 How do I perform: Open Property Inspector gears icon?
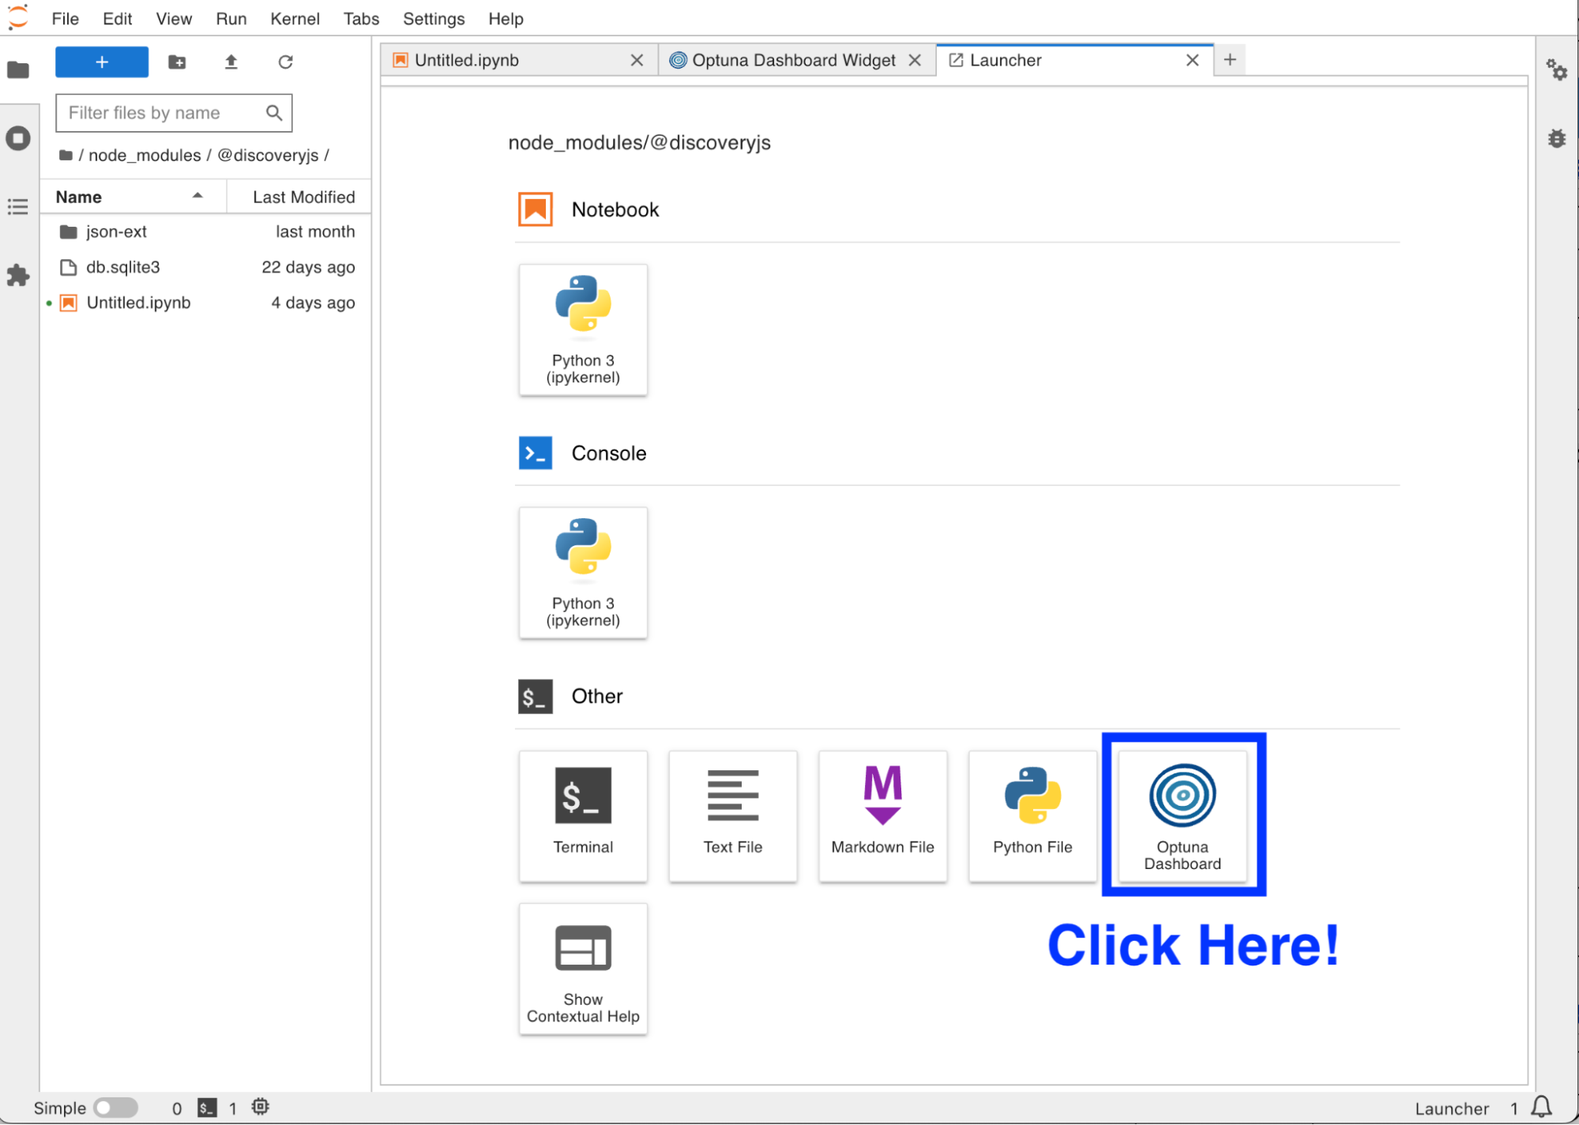click(x=1557, y=70)
